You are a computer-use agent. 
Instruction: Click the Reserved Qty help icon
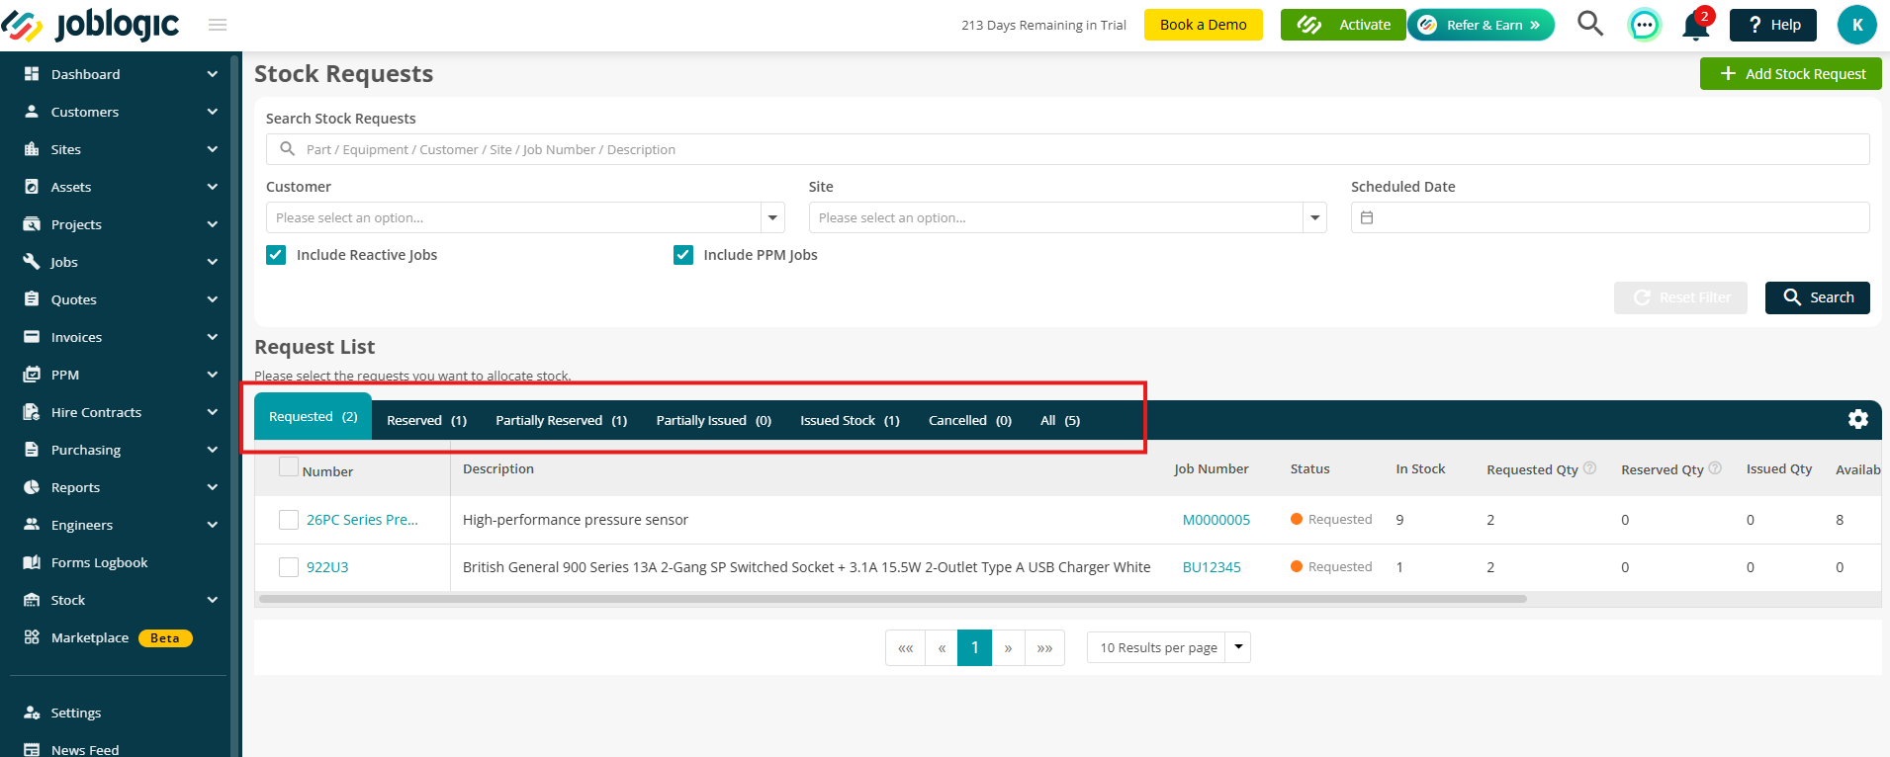point(1715,468)
